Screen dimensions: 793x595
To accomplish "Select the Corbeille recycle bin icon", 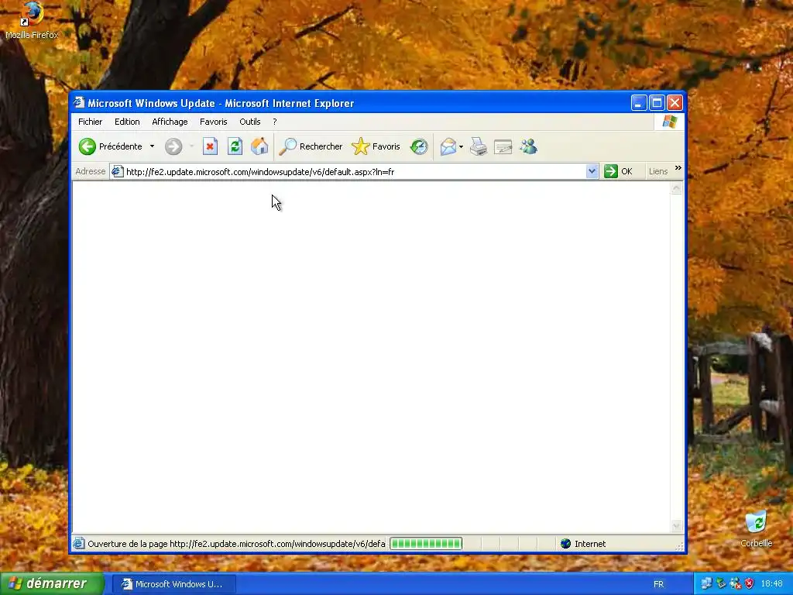I will [x=756, y=529].
